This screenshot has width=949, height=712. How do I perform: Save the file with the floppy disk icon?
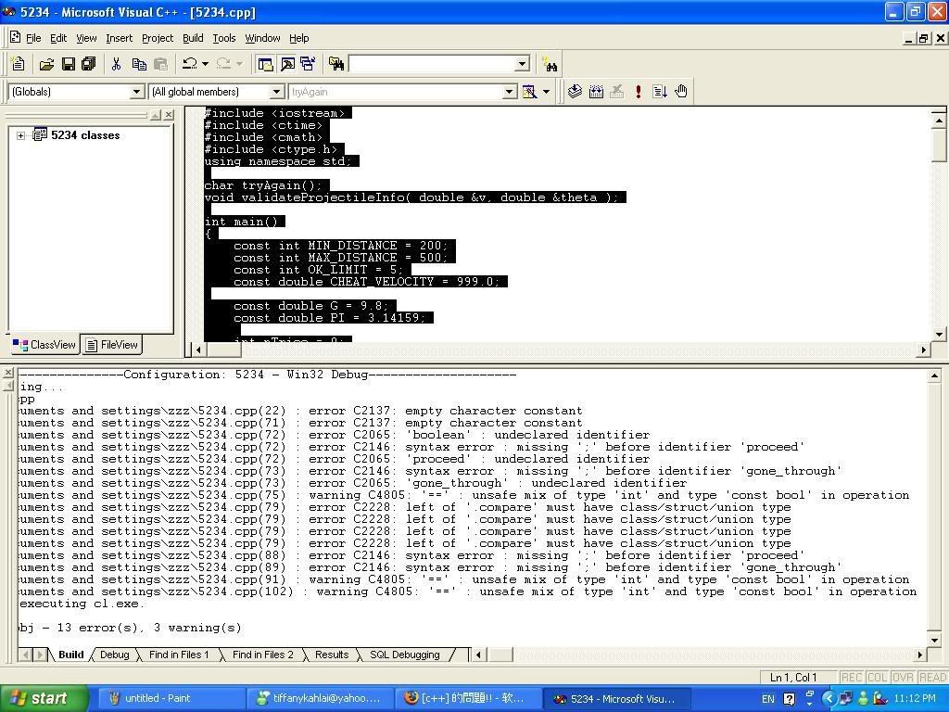[x=68, y=64]
